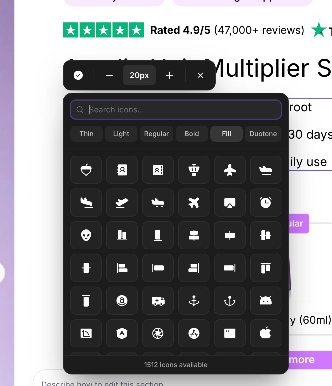This screenshot has height=386, width=332.
Task: Confirm selection with the checkmark button
Action: [x=78, y=75]
